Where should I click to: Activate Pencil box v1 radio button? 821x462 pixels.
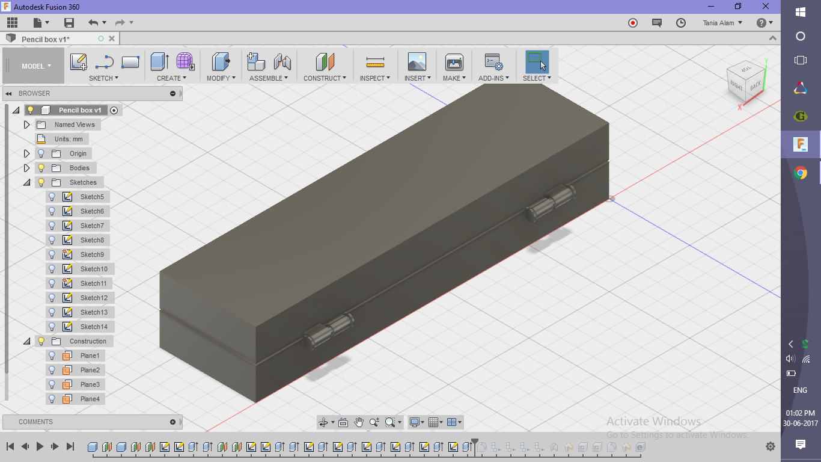click(114, 110)
